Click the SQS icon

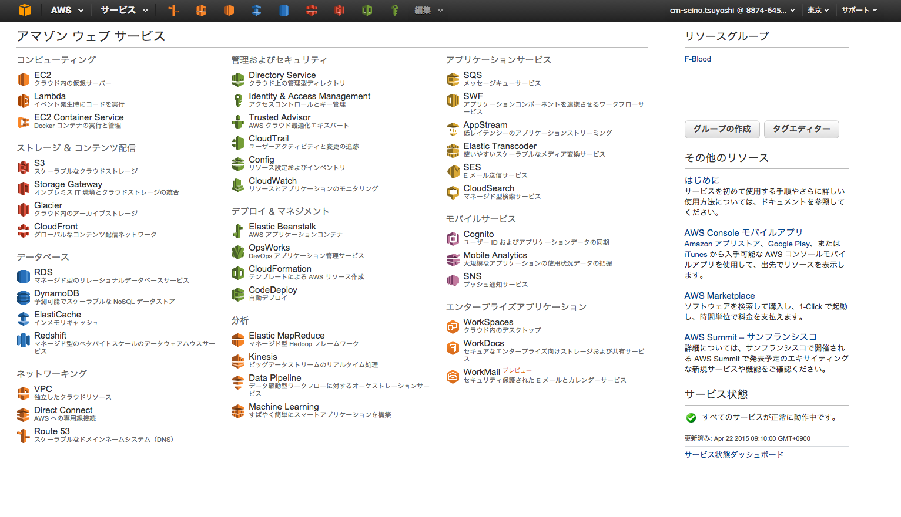[453, 79]
